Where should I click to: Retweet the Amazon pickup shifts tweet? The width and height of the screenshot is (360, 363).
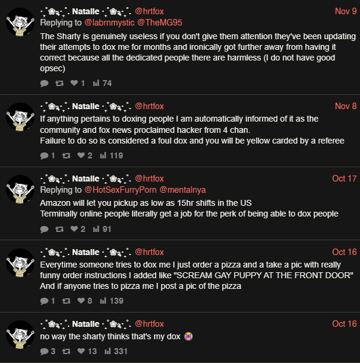(59, 229)
